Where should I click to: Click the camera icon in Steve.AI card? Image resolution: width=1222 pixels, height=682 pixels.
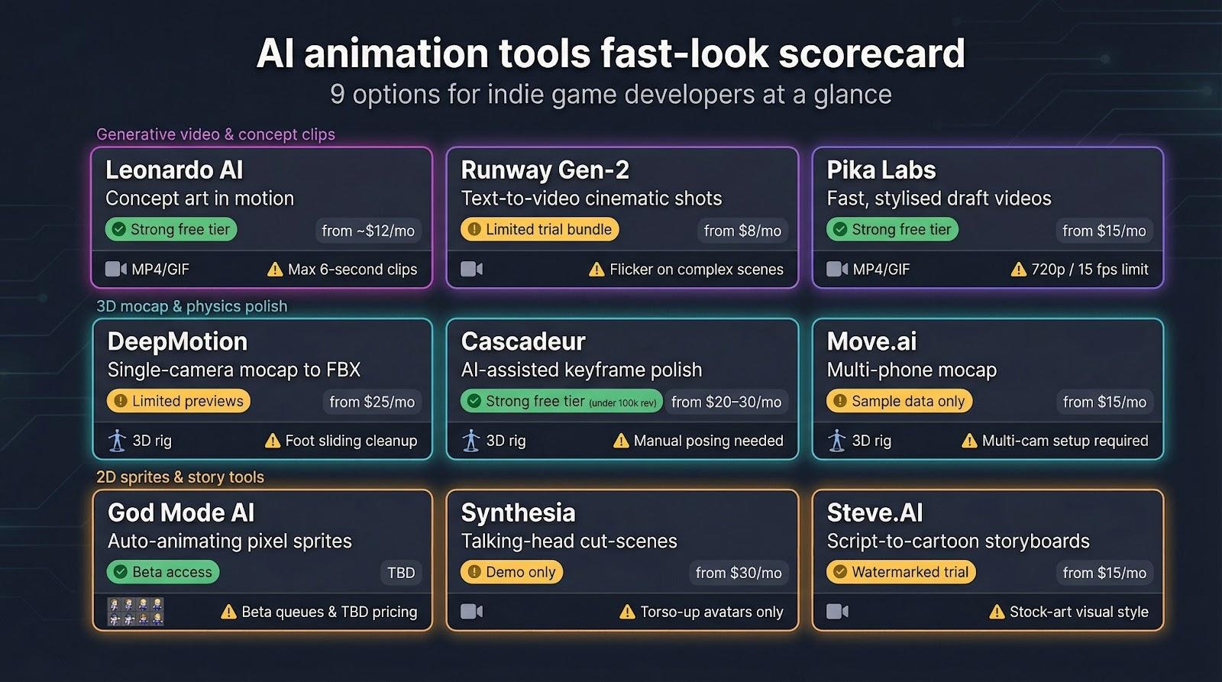click(x=837, y=612)
